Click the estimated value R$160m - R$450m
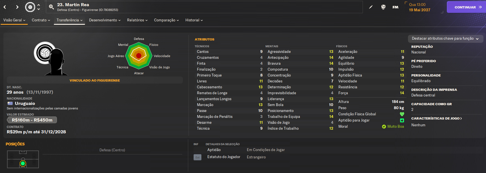This screenshot has width=486, height=173. tap(32, 120)
